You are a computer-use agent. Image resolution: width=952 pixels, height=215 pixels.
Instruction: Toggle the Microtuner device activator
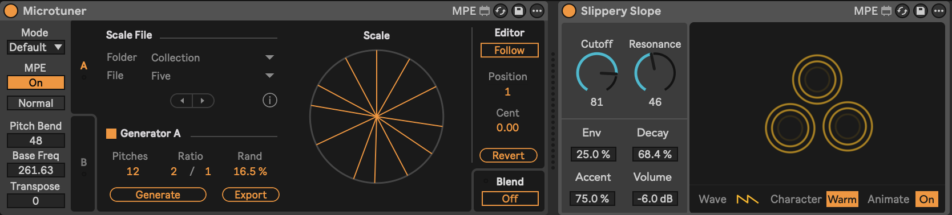pyautogui.click(x=11, y=11)
